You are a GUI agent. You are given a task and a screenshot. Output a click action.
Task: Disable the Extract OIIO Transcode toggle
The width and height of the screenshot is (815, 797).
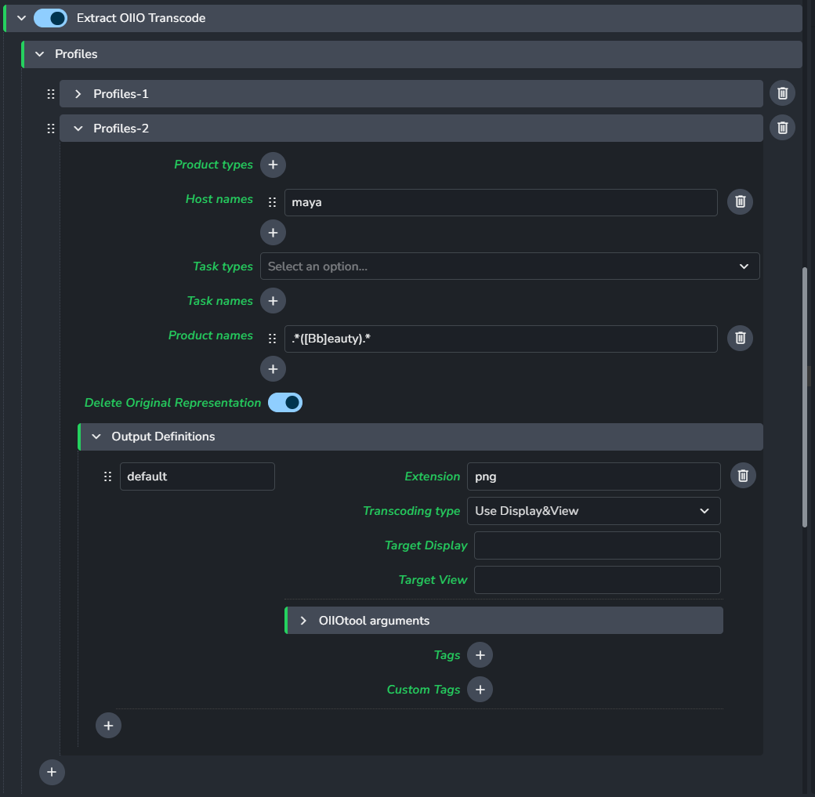coord(51,18)
